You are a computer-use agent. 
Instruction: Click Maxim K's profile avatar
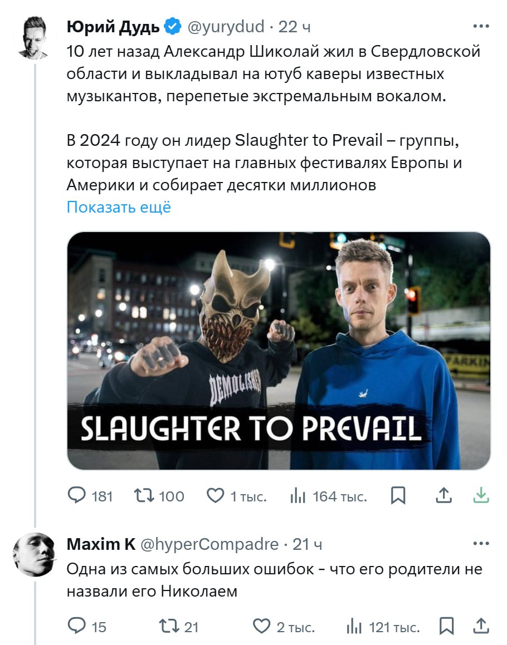pyautogui.click(x=34, y=554)
